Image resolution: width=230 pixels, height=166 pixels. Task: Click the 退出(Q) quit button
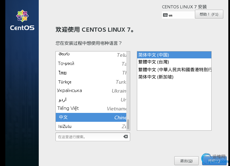[x=187, y=161]
